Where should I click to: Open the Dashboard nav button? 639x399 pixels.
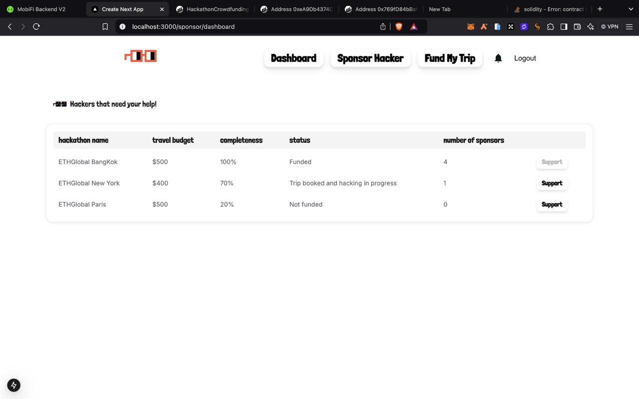point(294,58)
